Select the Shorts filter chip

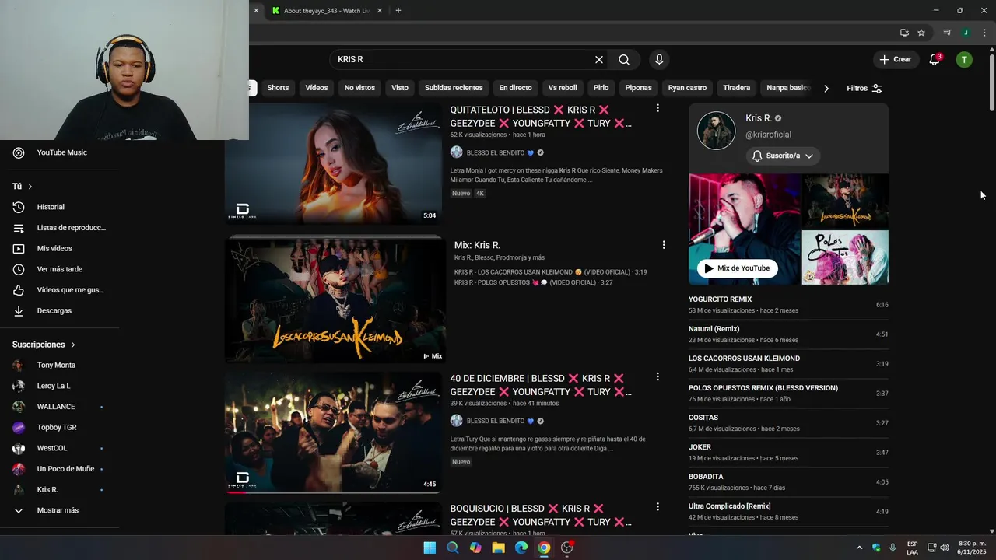[x=278, y=88]
